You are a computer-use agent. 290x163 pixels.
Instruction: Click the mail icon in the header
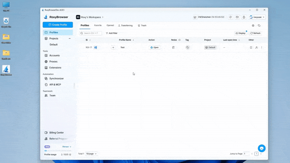[237, 17]
